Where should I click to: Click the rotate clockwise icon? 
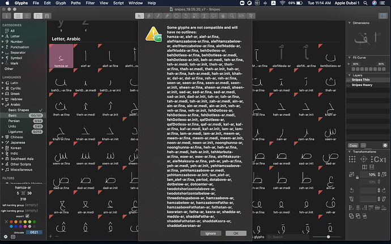[x=384, y=190]
